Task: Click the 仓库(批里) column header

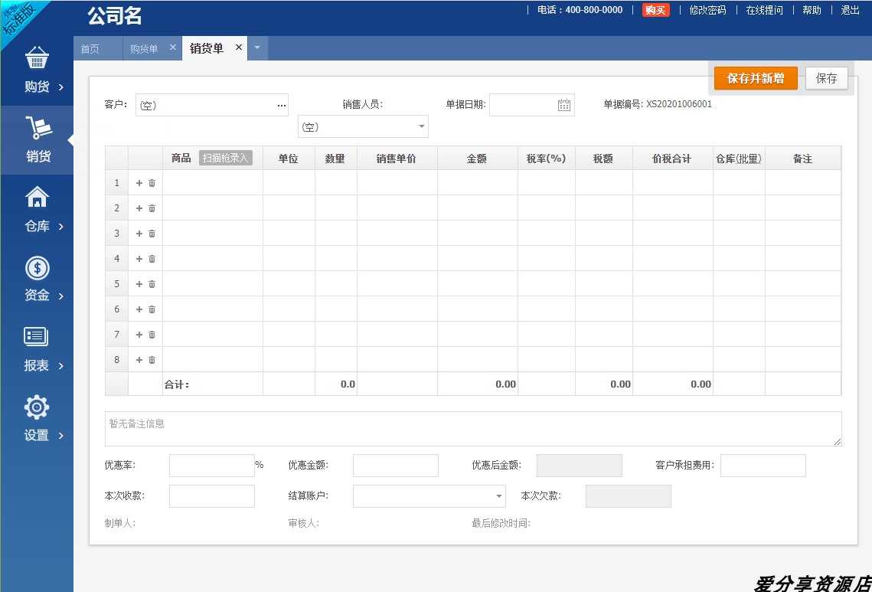Action: pyautogui.click(x=739, y=159)
